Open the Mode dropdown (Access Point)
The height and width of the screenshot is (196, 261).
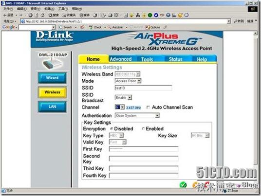[128, 81]
